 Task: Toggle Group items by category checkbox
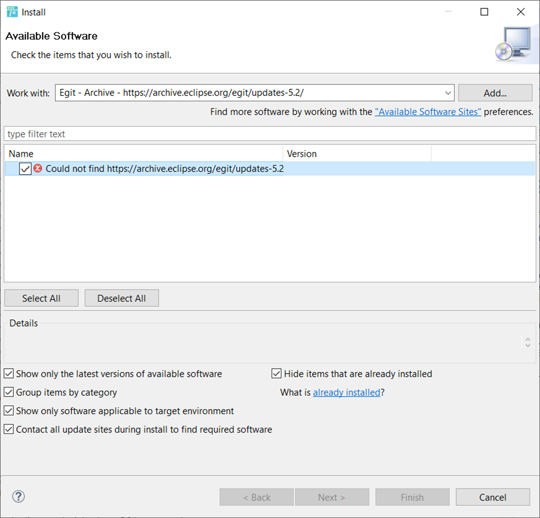point(8,392)
